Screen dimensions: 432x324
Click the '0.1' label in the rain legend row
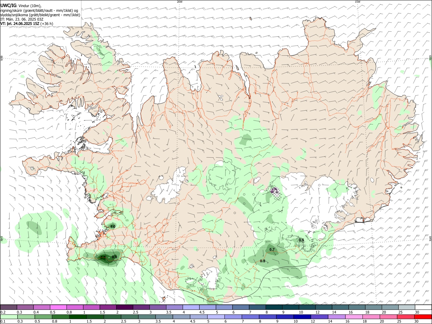pyautogui.click(x=3, y=322)
